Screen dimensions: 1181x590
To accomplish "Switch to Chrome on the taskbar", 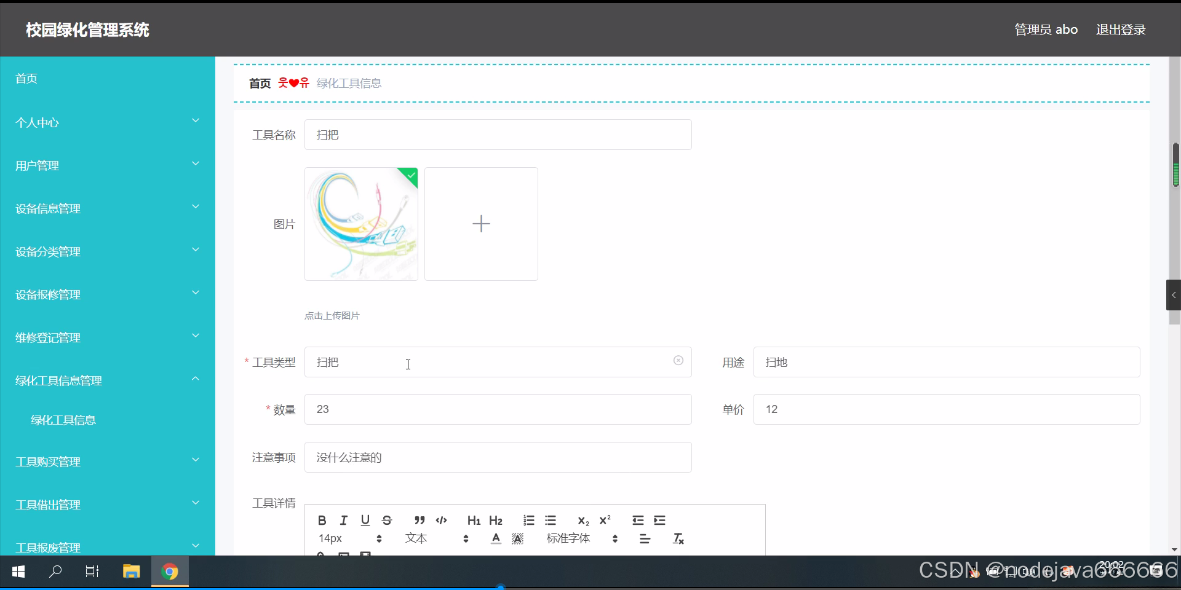I will (170, 572).
